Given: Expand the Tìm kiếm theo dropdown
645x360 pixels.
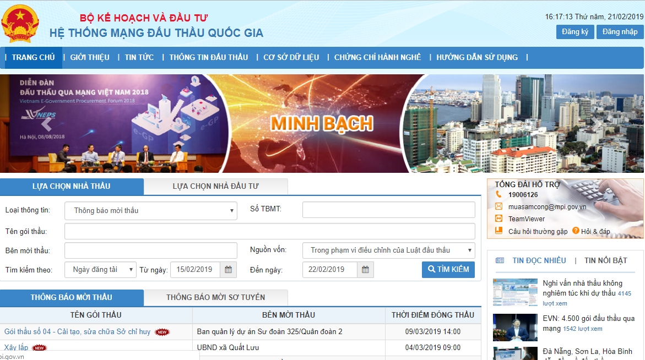Looking at the screenshot, I should (x=100, y=269).
